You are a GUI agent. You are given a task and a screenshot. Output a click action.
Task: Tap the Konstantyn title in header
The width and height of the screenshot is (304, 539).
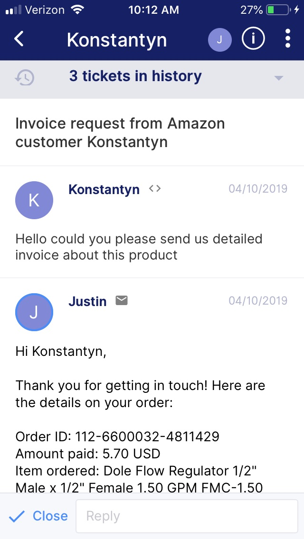[x=117, y=40]
